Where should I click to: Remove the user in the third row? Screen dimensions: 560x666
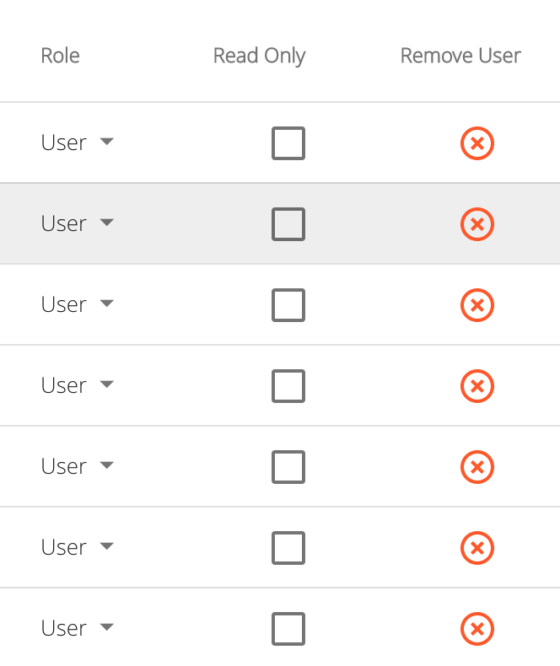click(477, 305)
